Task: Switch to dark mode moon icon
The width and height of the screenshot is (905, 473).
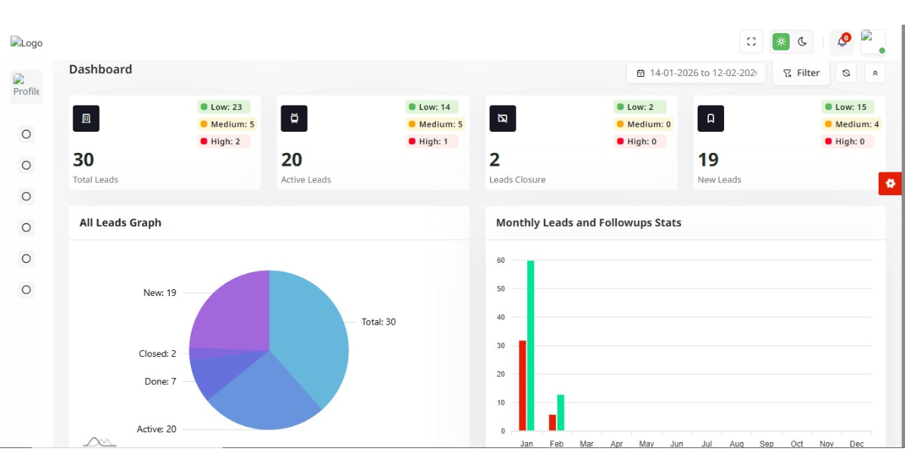Action: tap(802, 42)
